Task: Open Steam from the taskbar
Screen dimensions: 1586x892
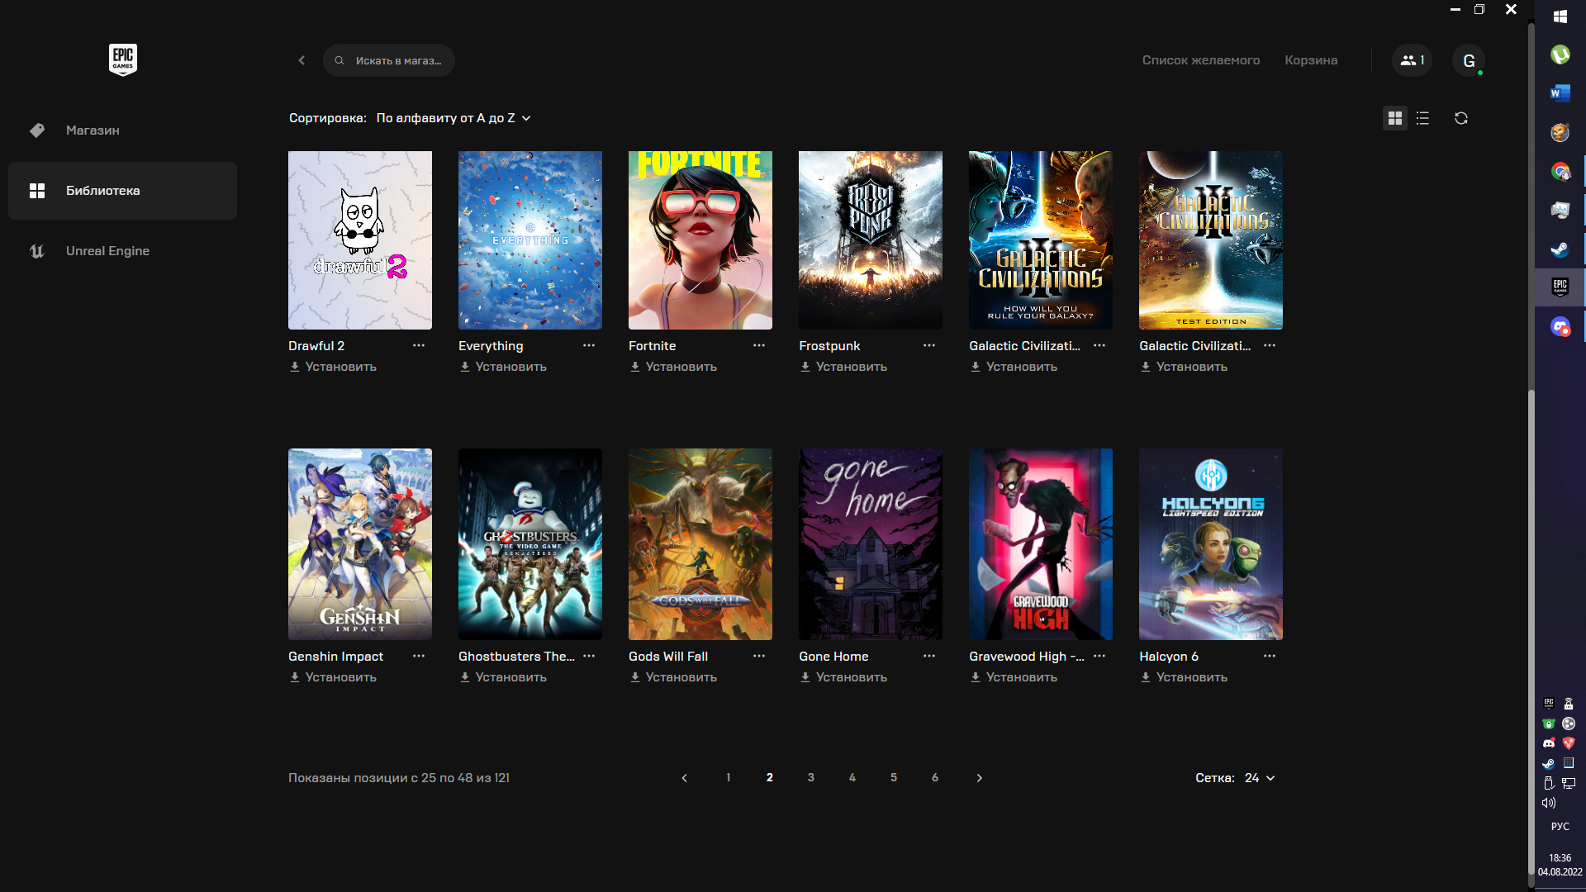Action: coord(1560,249)
